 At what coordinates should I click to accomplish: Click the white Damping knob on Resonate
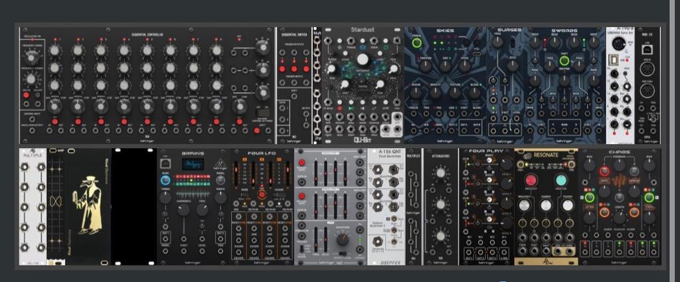[546, 204]
